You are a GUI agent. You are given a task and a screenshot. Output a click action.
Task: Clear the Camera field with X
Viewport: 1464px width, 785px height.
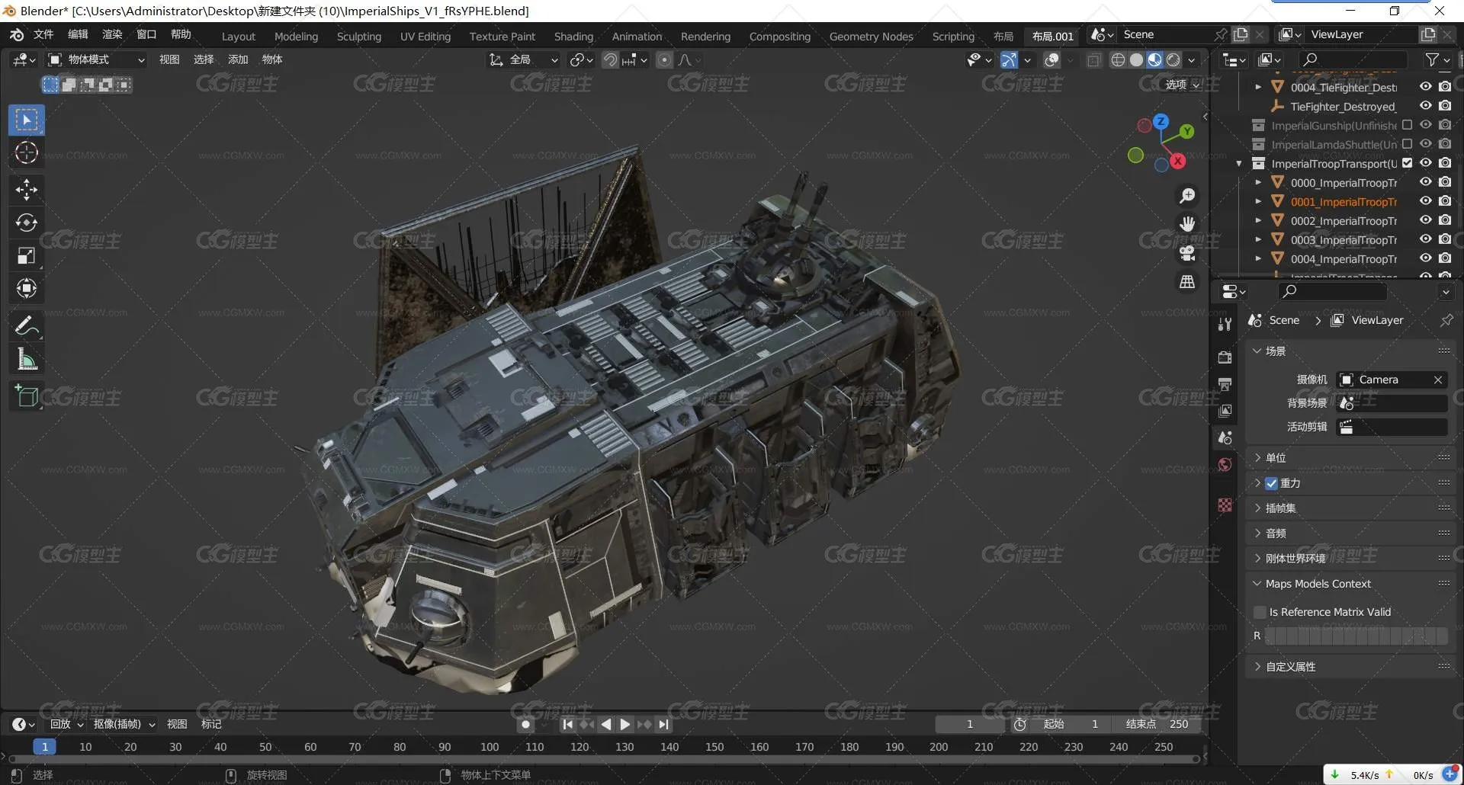(1437, 380)
